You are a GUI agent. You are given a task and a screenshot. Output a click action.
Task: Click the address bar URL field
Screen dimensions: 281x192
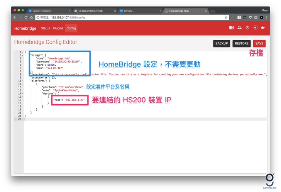[132, 17]
